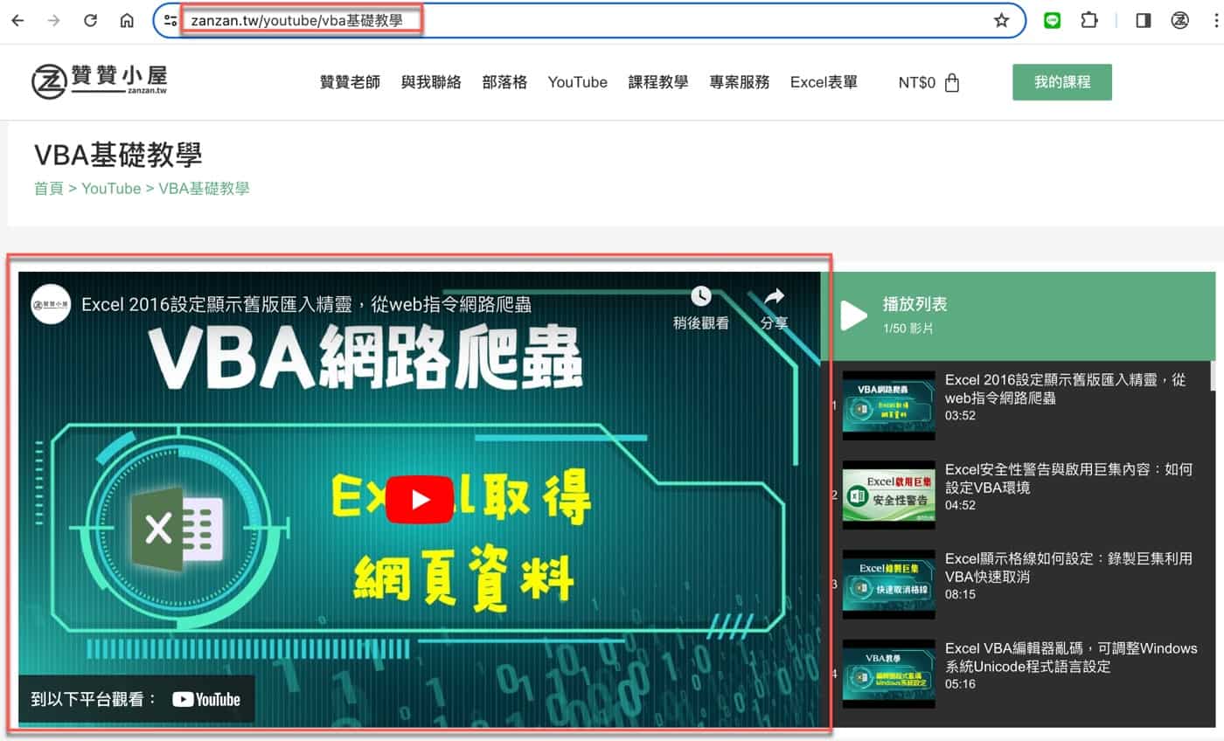Click the browser forward arrow
This screenshot has width=1224, height=741.
(54, 20)
